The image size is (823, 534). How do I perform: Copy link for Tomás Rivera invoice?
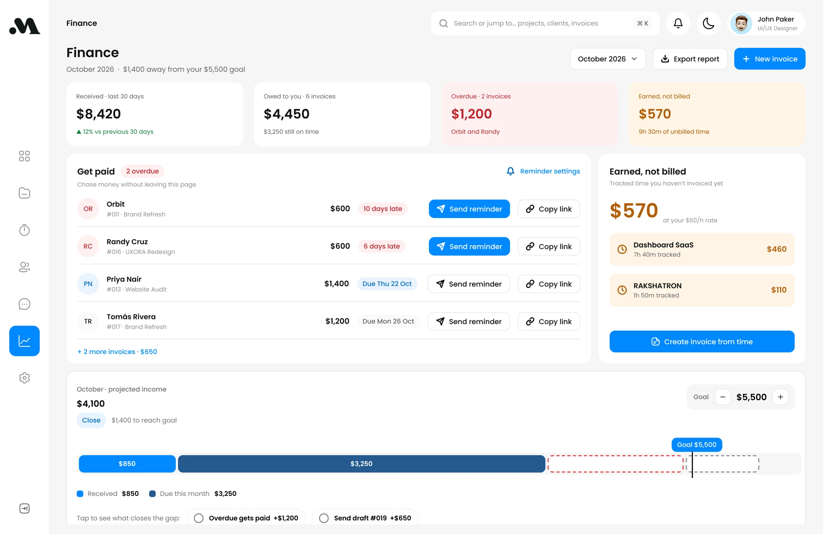[x=549, y=321]
